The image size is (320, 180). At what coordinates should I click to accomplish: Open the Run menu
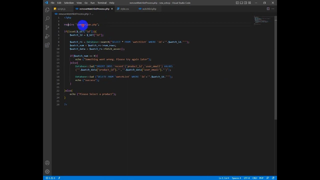92,3
